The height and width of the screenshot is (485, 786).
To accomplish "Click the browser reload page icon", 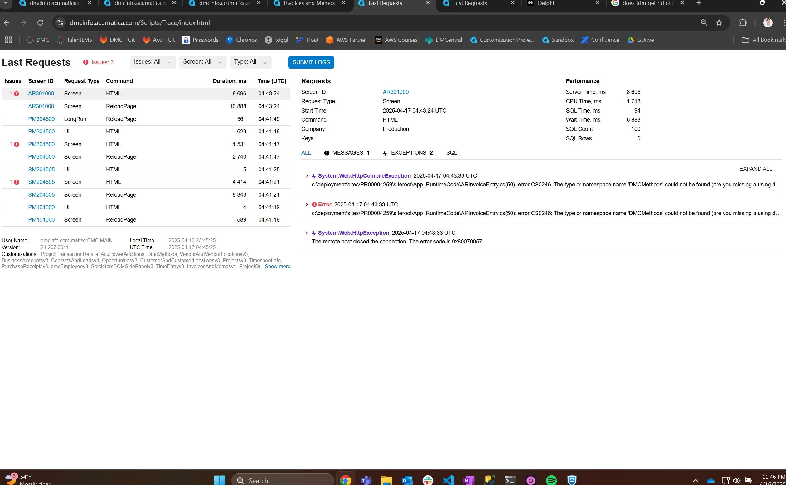I will point(40,23).
